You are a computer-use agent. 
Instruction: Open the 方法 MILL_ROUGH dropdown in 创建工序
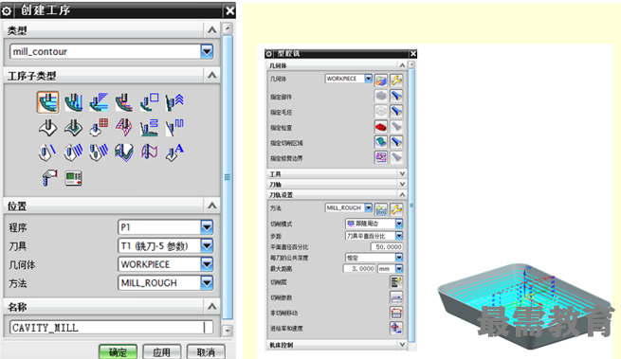tap(207, 283)
